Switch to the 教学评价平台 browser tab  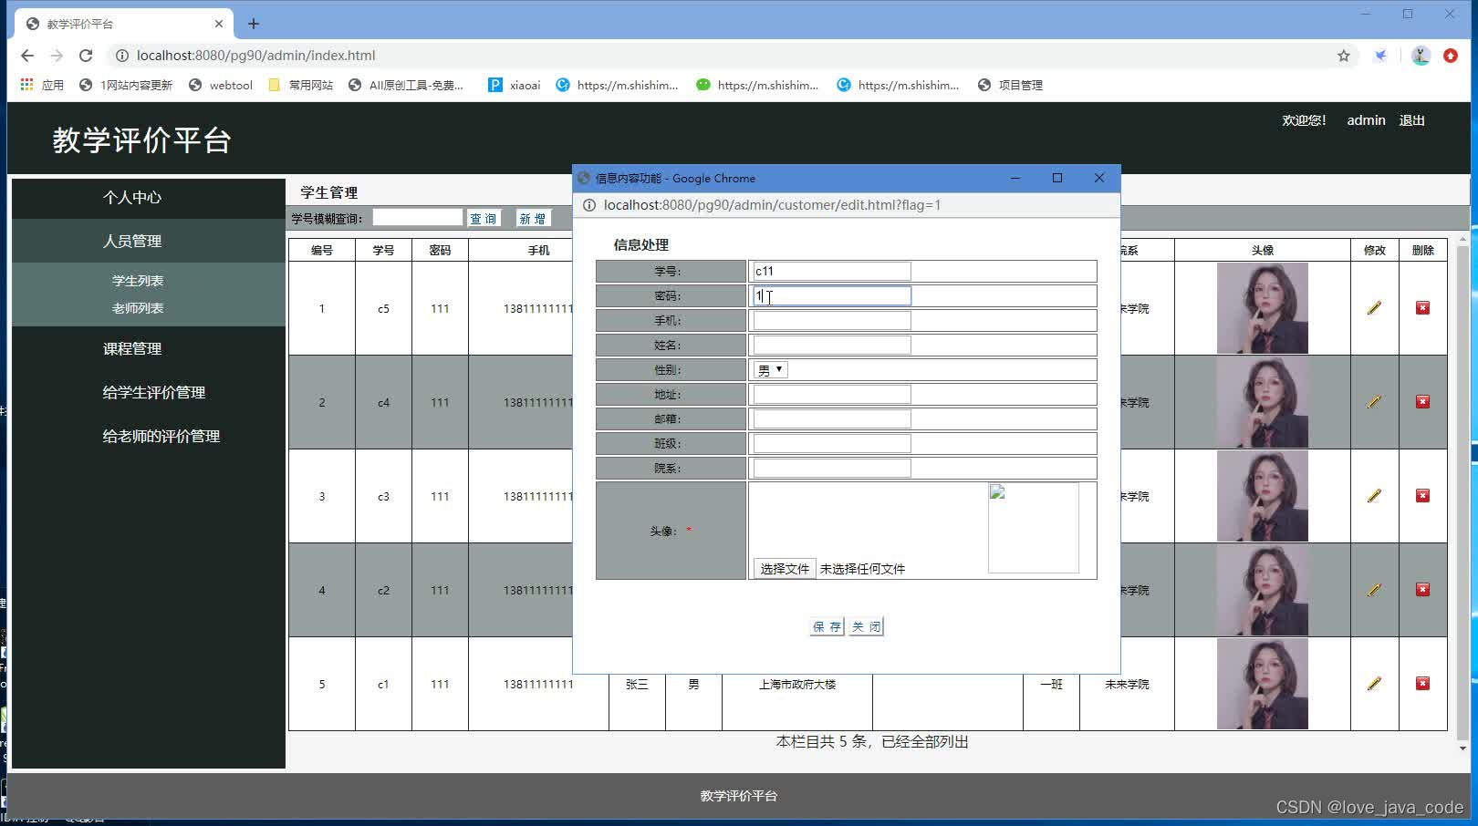pyautogui.click(x=109, y=22)
